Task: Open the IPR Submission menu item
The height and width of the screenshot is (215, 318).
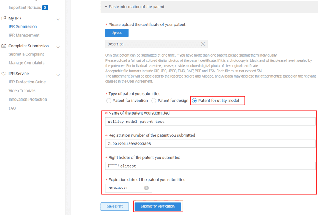Action: coord(23,26)
